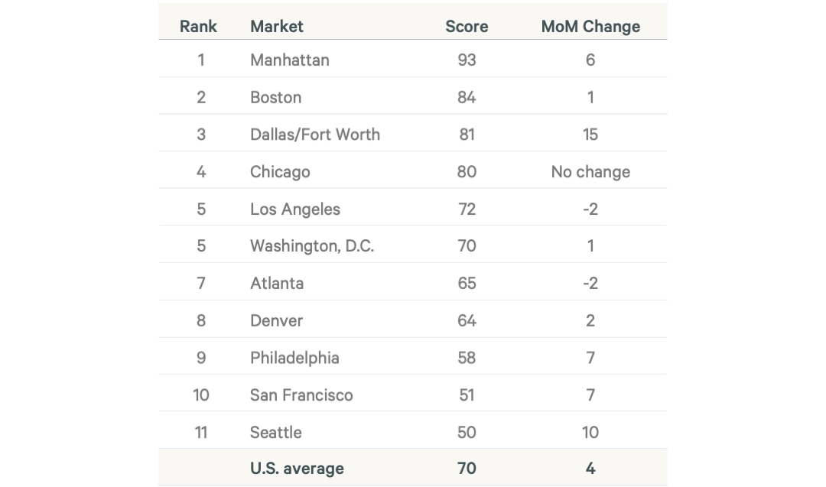Viewport: 826px width, 487px height.
Task: Click the U.S. average row label
Action: coord(297,469)
